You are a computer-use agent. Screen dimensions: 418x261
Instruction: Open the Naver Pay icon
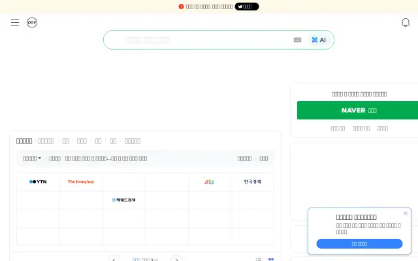click(x=32, y=22)
